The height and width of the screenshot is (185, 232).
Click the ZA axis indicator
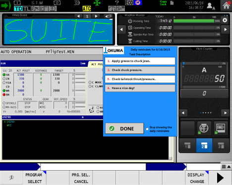coord(4,79)
